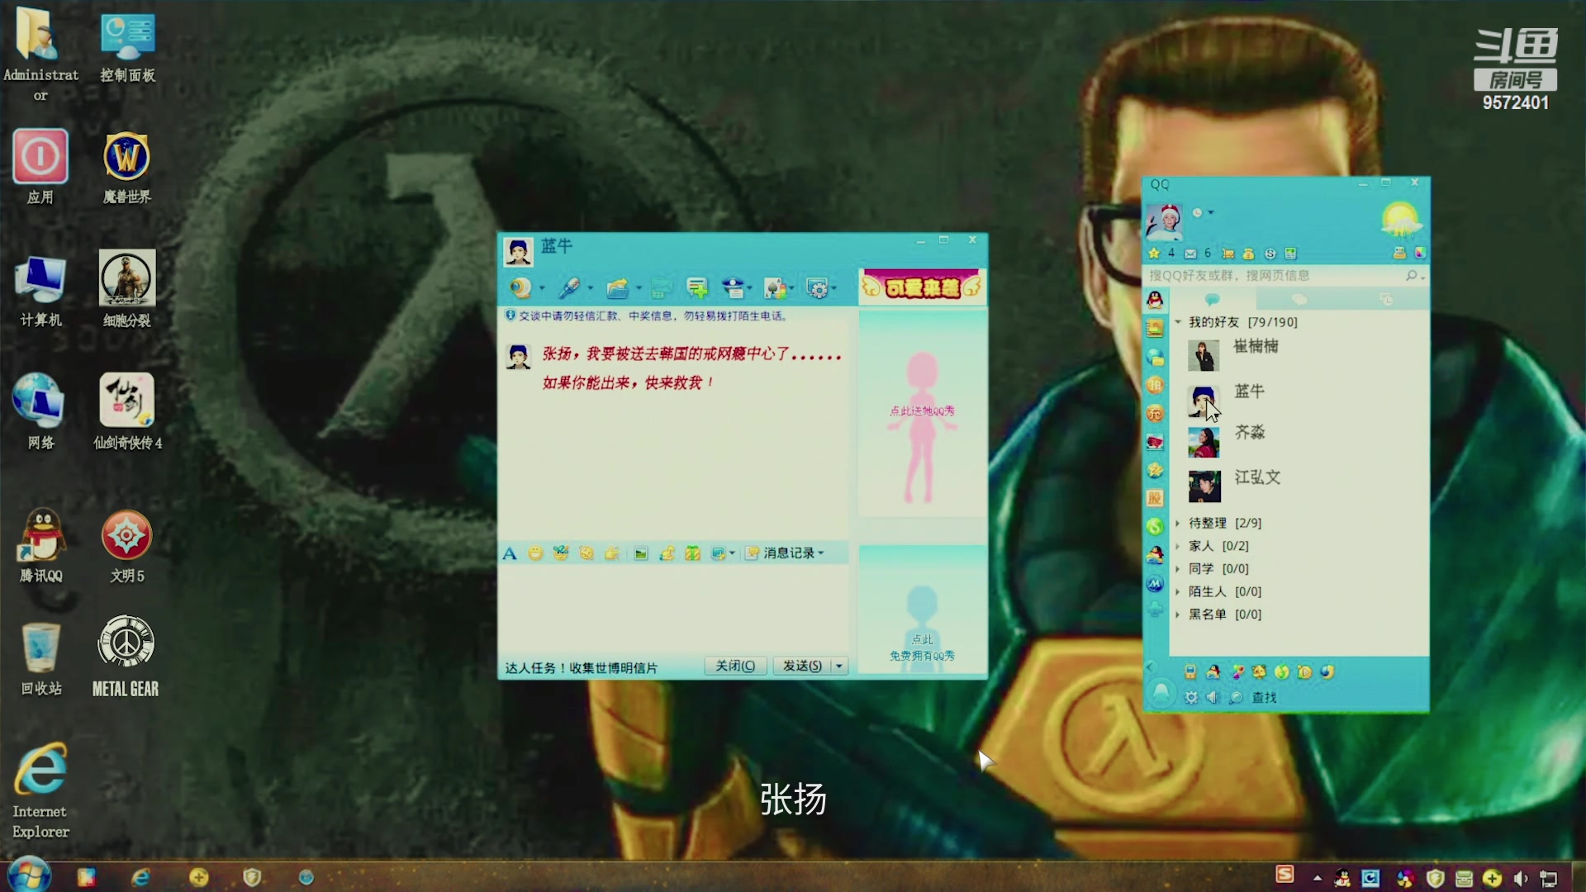Open the 拍 auction icon in sidebar
The image size is (1586, 892).
coord(1155,385)
